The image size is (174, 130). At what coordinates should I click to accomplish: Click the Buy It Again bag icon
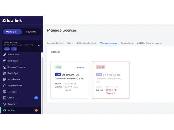coord(5,73)
